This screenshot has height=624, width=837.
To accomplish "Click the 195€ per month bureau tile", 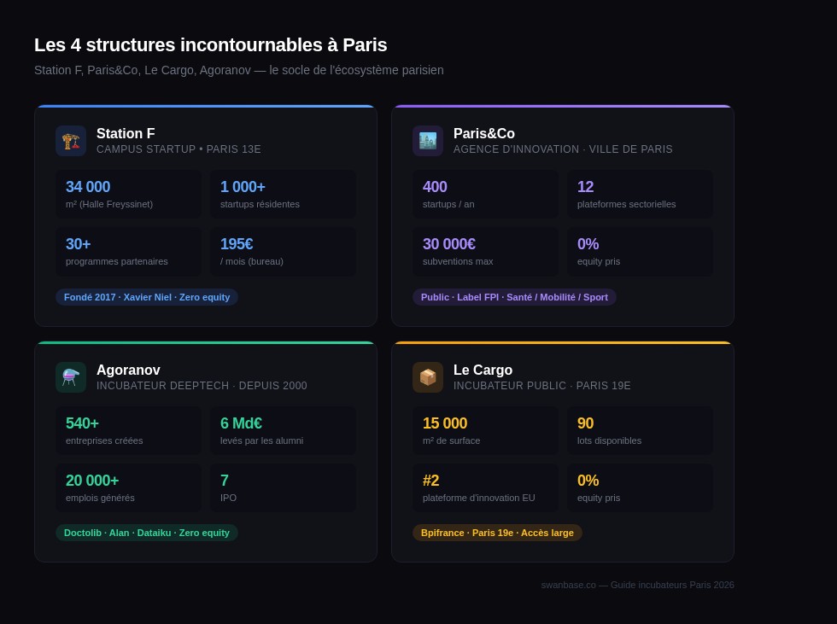I will point(283,251).
